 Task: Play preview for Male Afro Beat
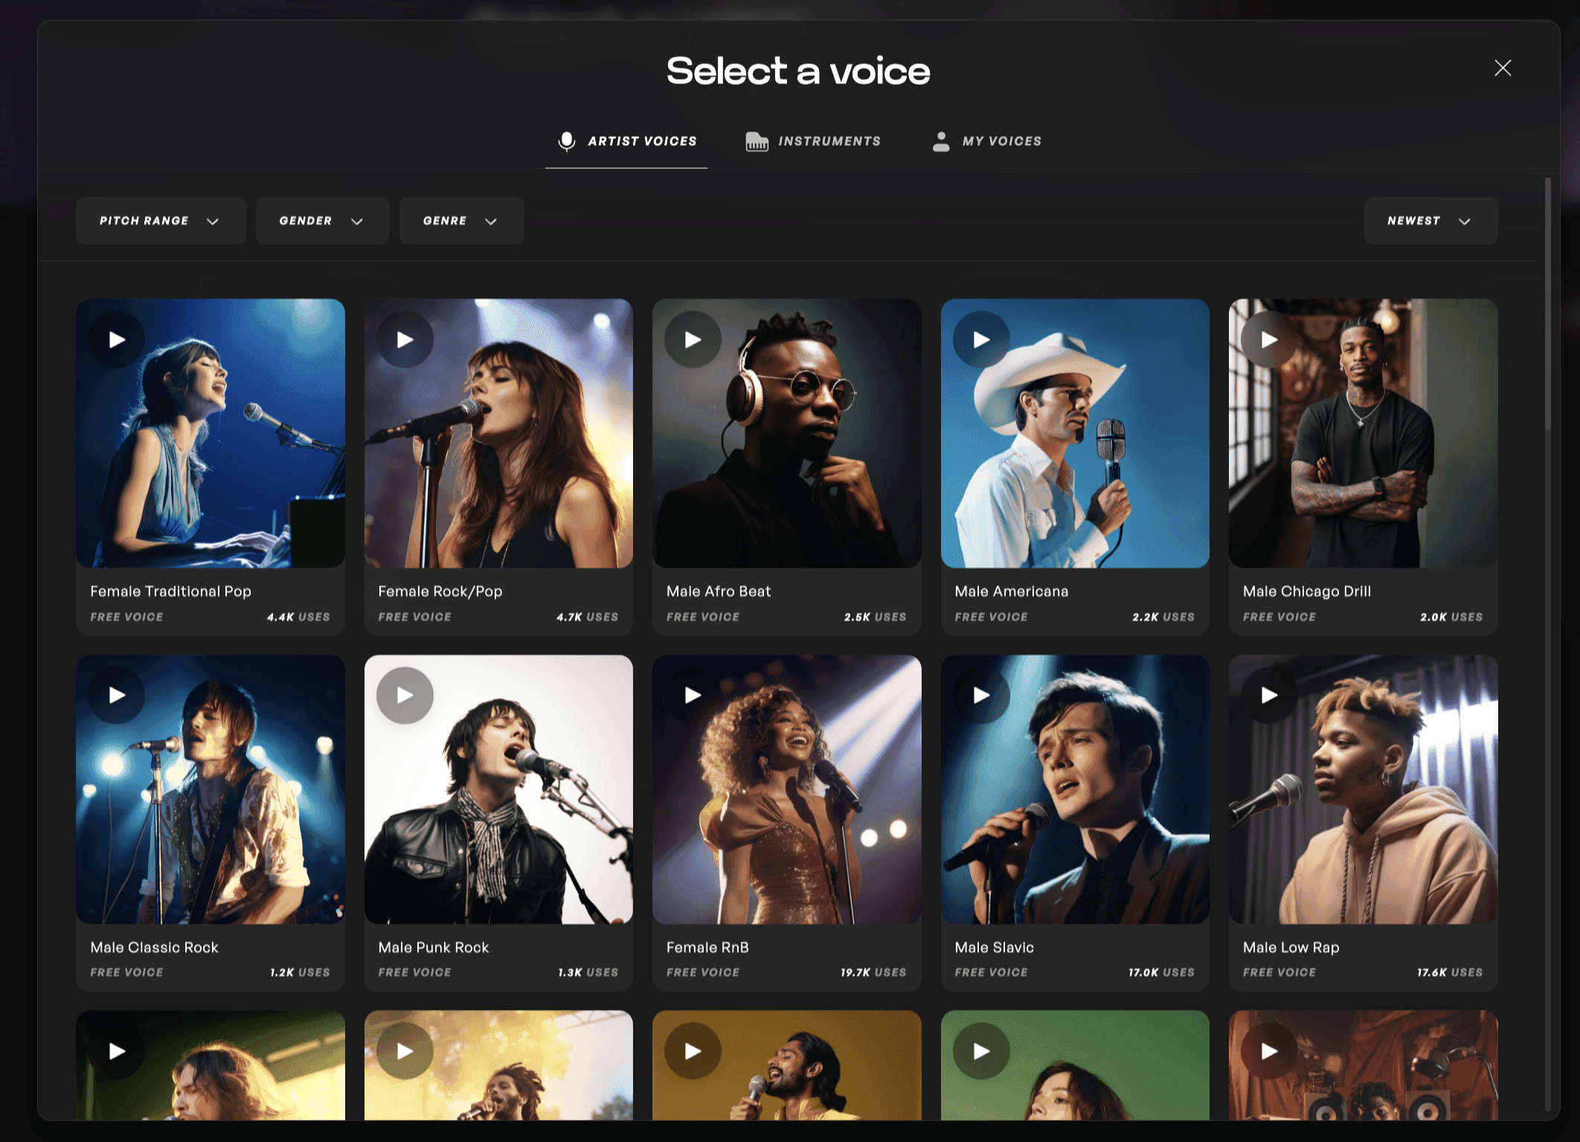click(x=690, y=338)
